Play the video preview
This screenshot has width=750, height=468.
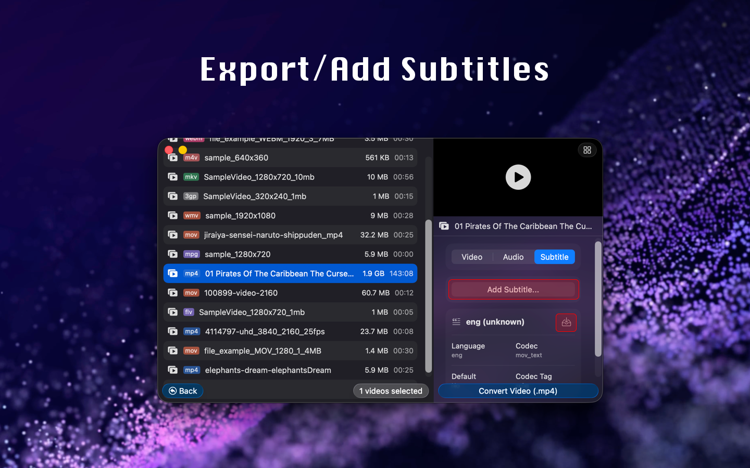tap(518, 177)
